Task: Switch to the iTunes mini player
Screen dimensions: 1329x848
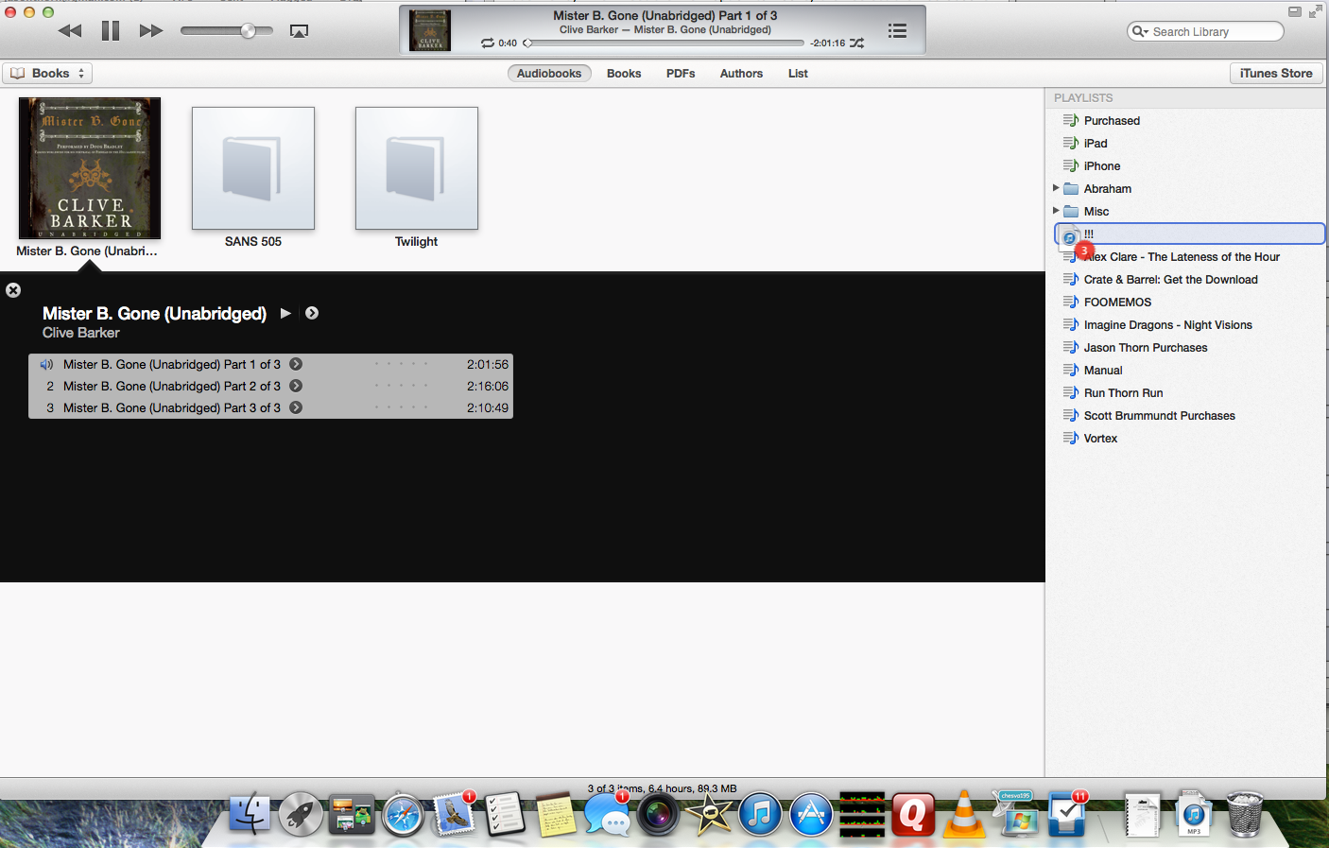Action: 1294,11
